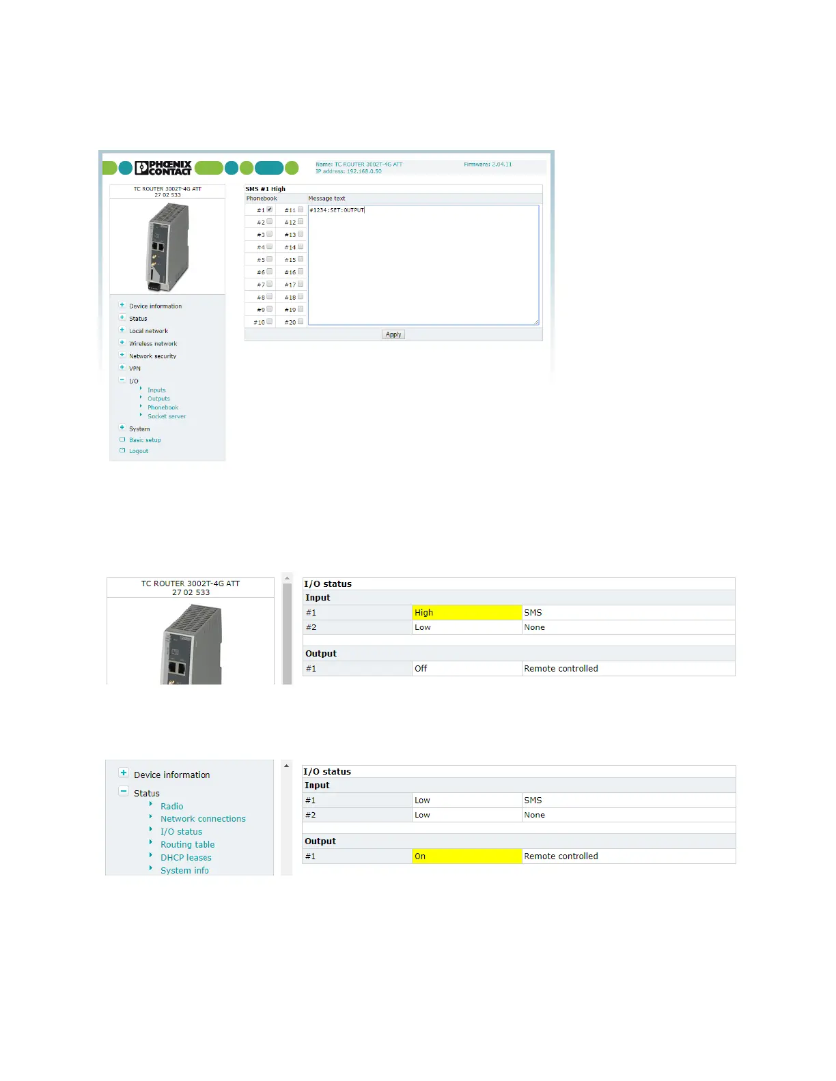
Task: Open the Phonebook page under I/O
Action: [163, 407]
